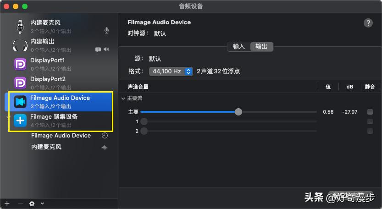Image resolution: width=382 pixels, height=209 pixels.
Task: Open the gear settings menu
Action: (32, 203)
